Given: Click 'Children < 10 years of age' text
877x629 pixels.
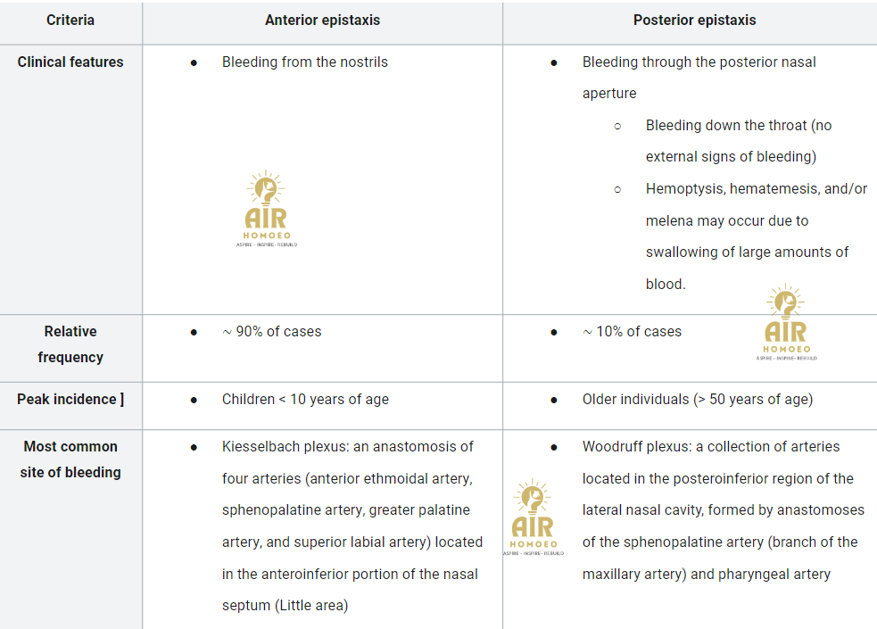Looking at the screenshot, I should (x=305, y=399).
